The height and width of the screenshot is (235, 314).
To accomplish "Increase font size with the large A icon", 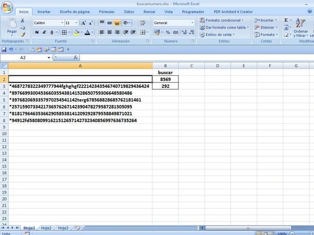I will click(84, 23).
